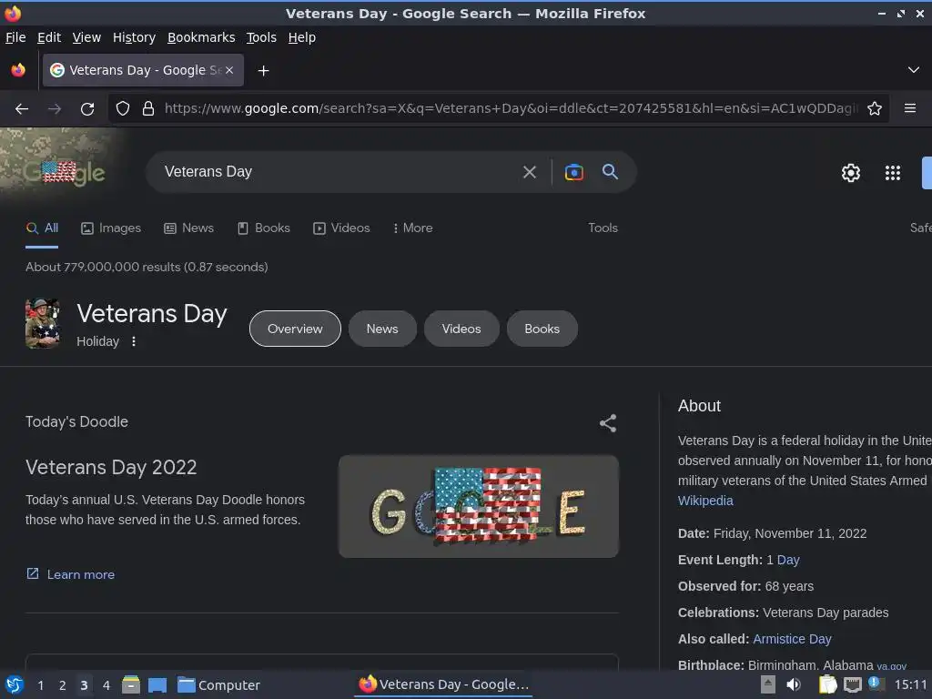
Task: Follow the Armistice Day link
Action: tap(792, 639)
